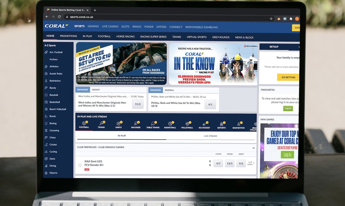Select the Betslip tab

tap(274, 47)
